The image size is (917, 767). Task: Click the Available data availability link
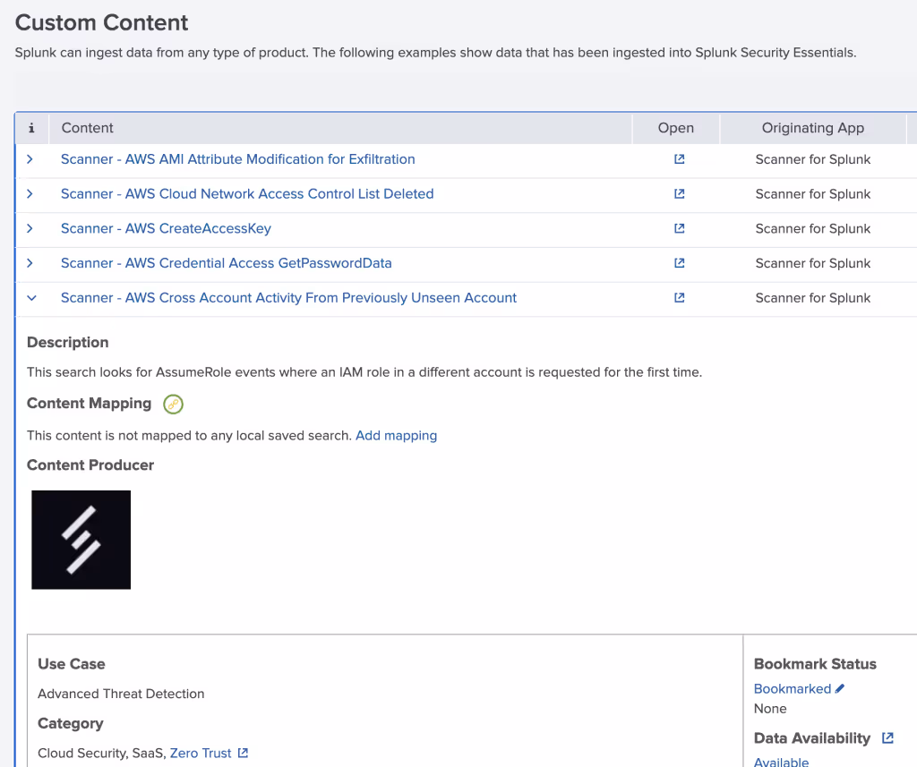780,762
